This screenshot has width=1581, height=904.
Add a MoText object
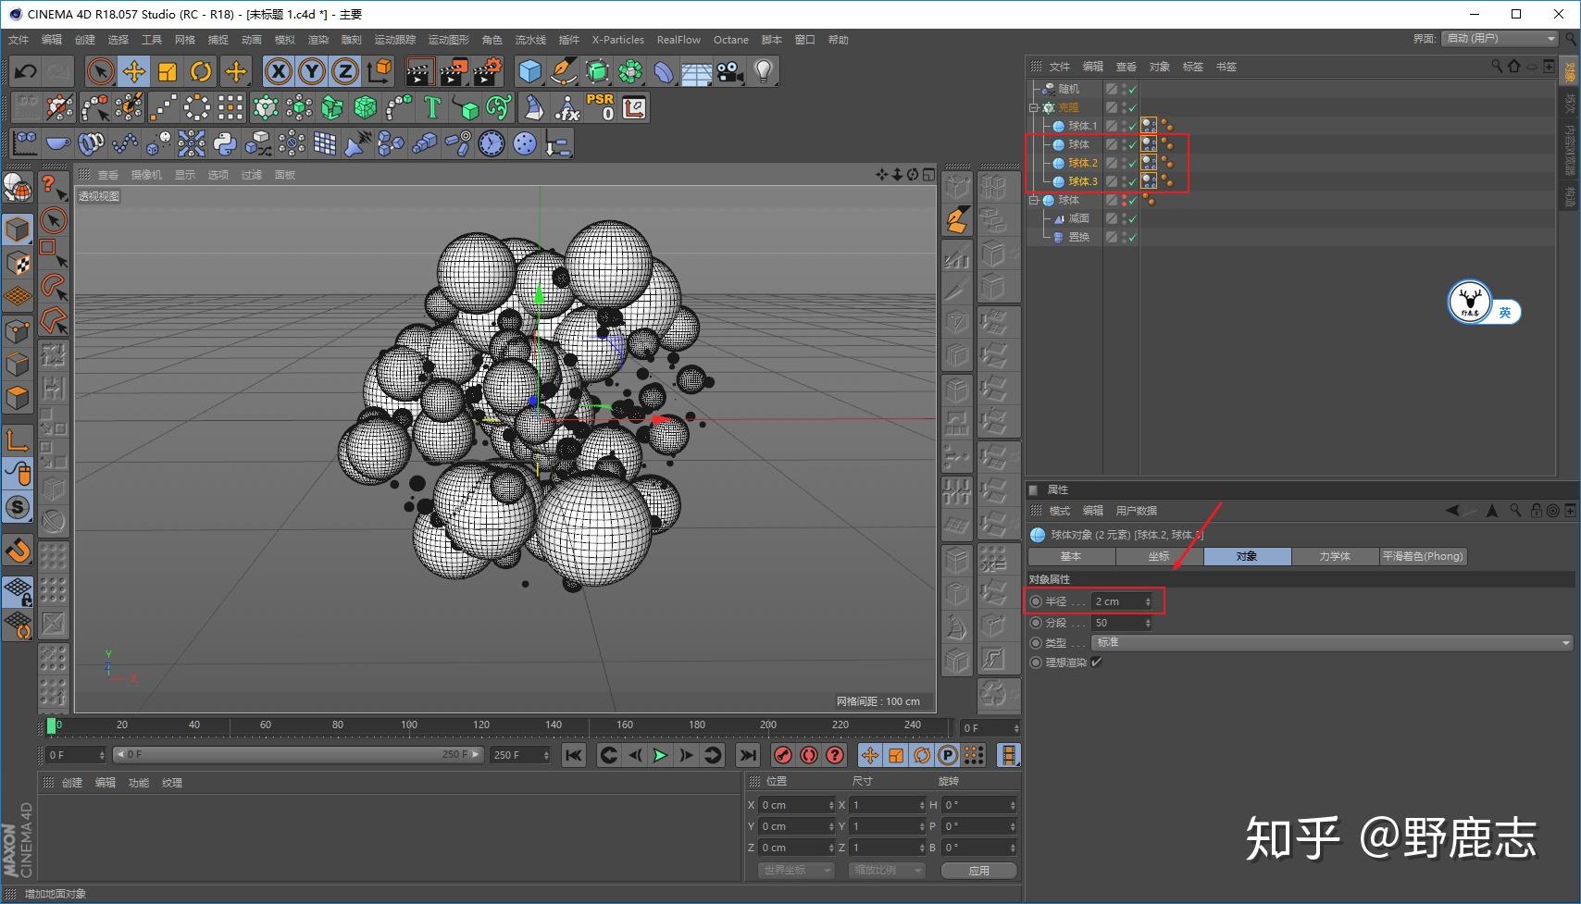coord(431,107)
